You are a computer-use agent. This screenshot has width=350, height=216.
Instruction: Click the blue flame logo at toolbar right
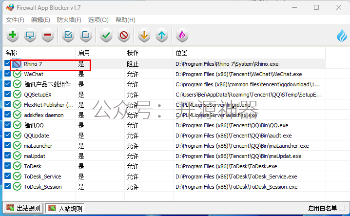[342, 36]
